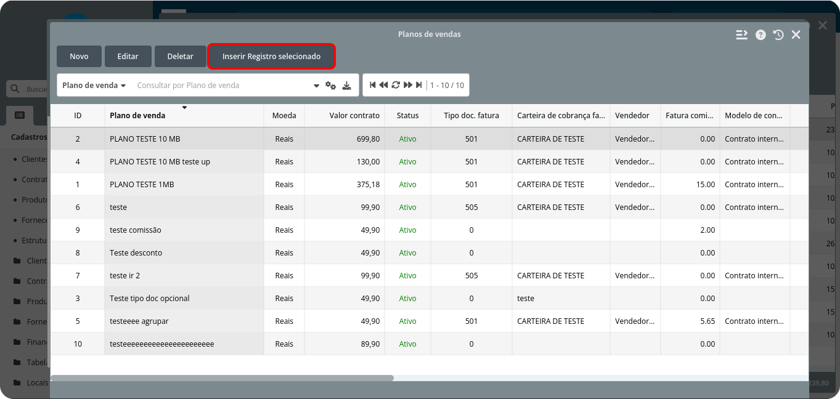This screenshot has width=840, height=399.
Task: Expand the search box dropdown arrow
Action: coord(317,86)
